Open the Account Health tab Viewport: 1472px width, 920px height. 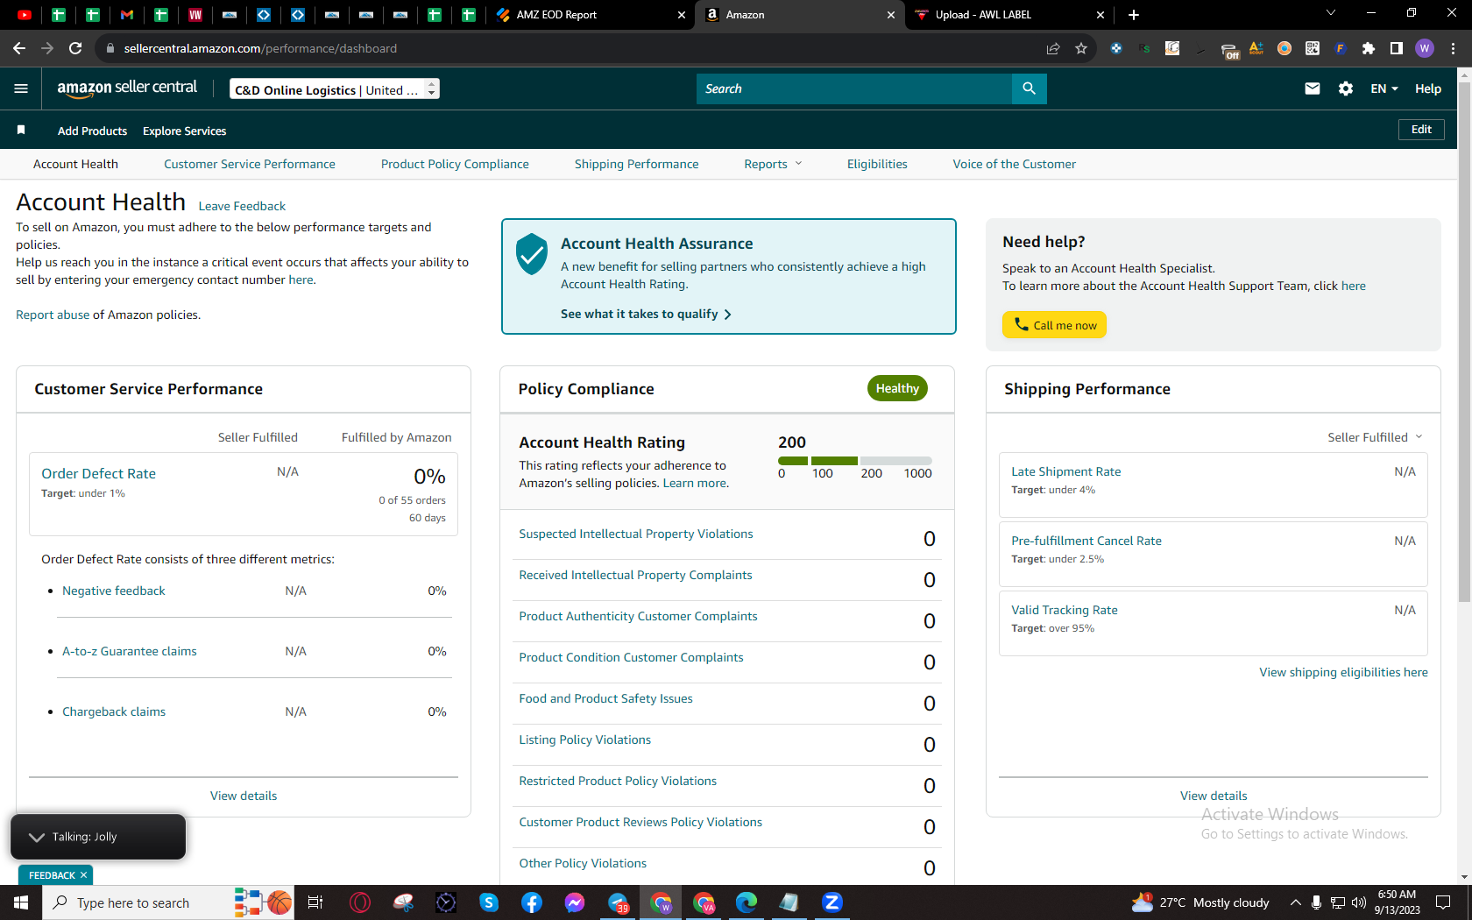pos(75,164)
